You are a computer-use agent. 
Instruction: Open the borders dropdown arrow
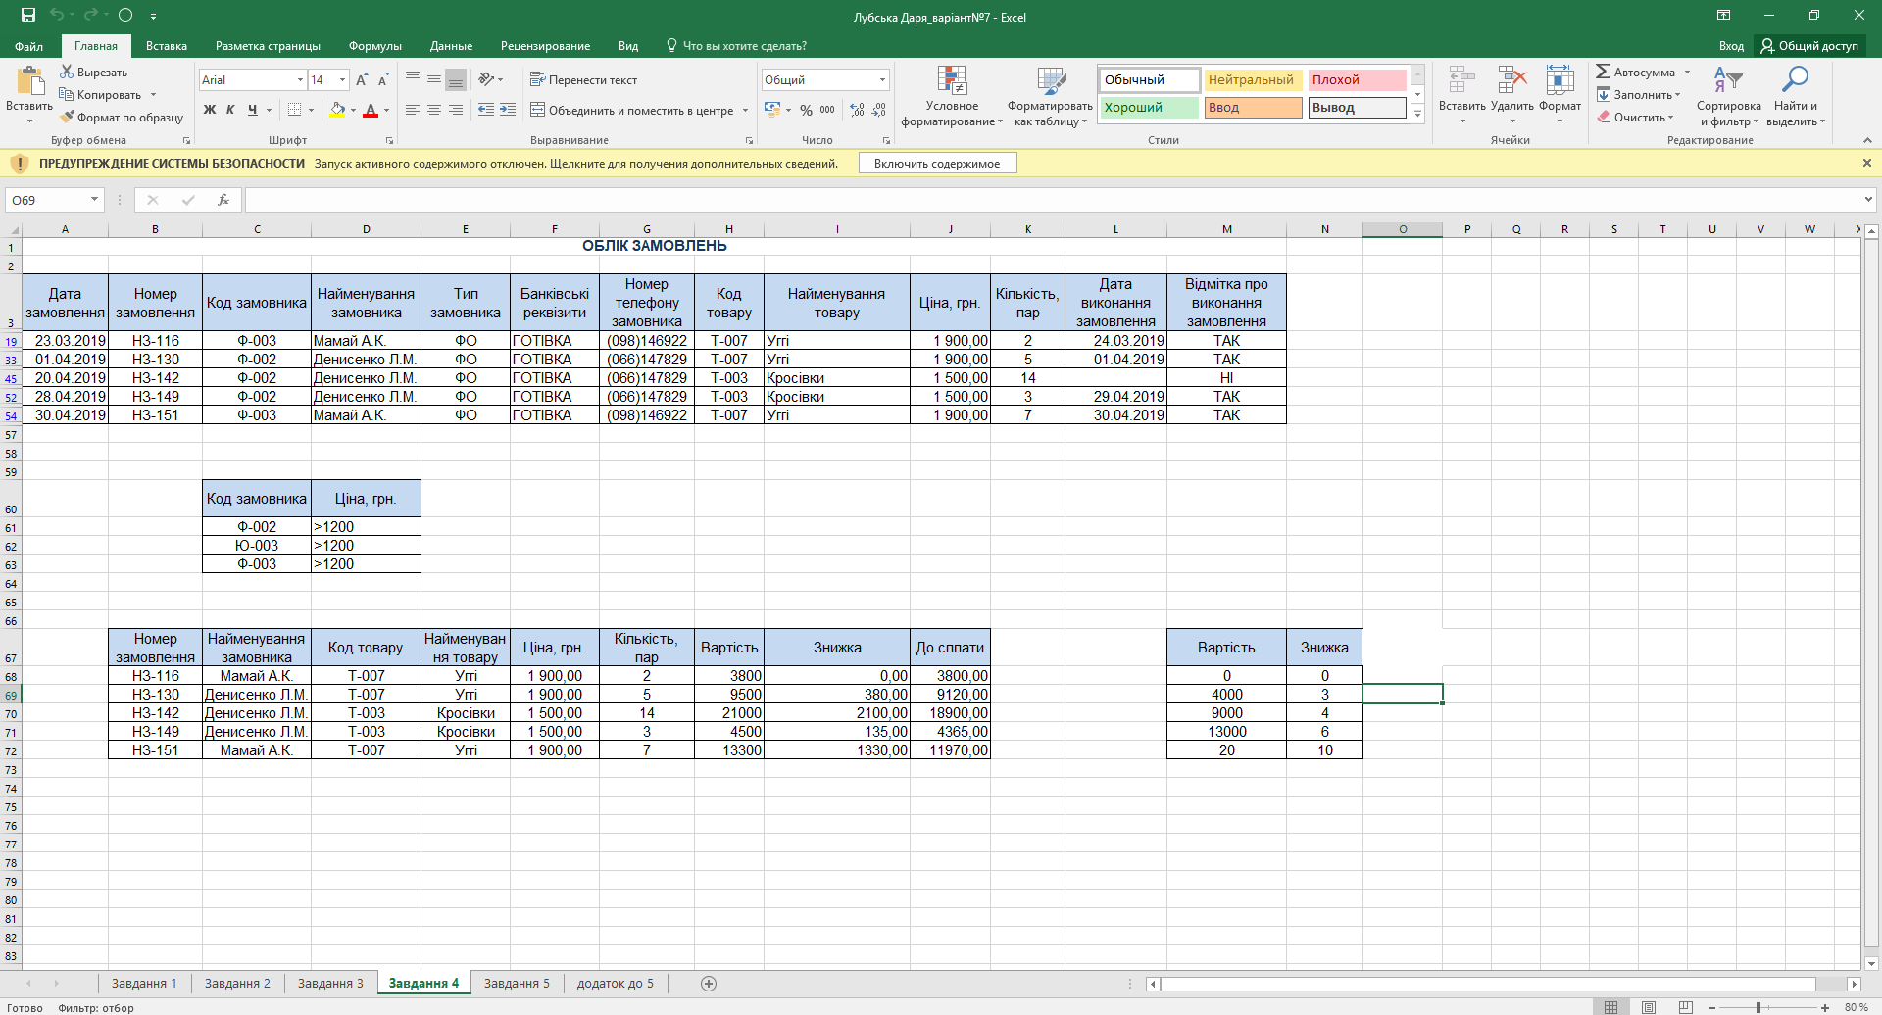313,110
